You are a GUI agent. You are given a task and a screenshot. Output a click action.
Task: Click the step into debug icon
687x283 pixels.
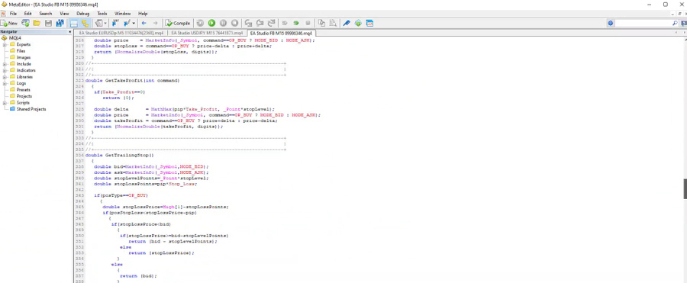pyautogui.click(x=248, y=23)
